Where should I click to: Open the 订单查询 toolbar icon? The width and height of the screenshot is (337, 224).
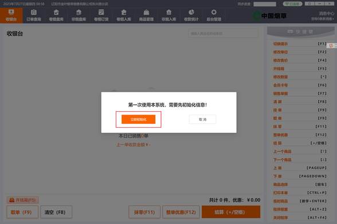click(x=34, y=15)
